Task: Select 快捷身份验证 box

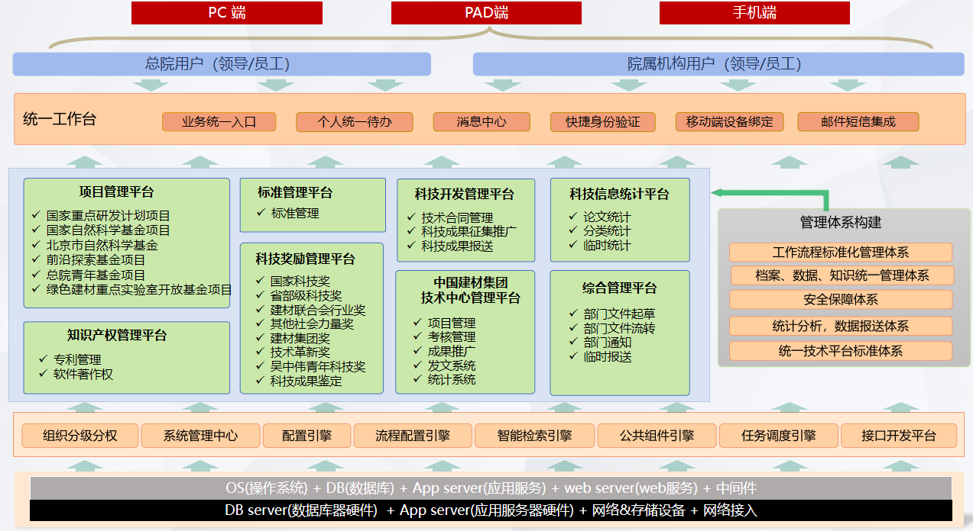Action: pos(603,122)
